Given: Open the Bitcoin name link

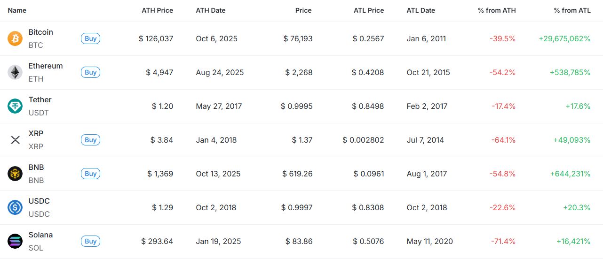Looking at the screenshot, I should coord(40,32).
